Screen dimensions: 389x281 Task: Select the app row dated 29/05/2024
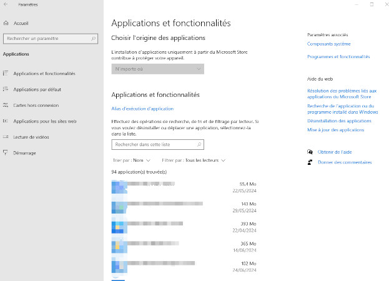coord(184,207)
